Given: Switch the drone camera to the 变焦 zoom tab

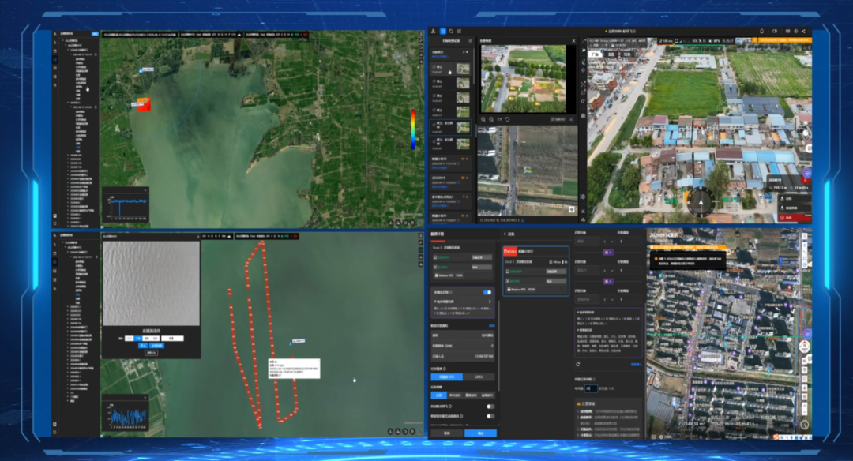Looking at the screenshot, I should coord(611,54).
